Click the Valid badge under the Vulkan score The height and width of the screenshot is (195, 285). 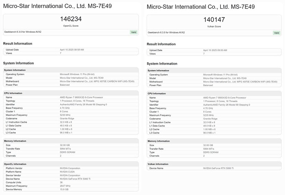point(276,33)
